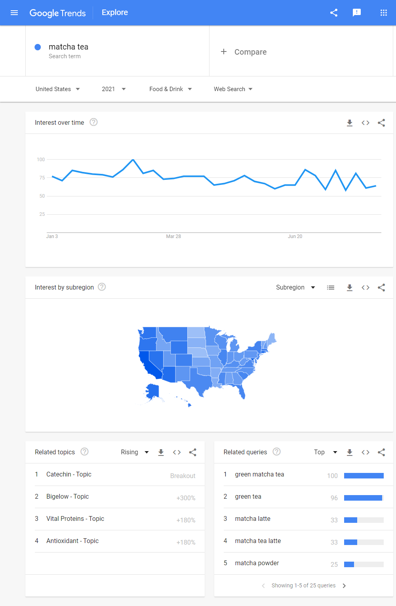Open embed code for Related queries panel
This screenshot has height=606, width=396.
coord(365,452)
